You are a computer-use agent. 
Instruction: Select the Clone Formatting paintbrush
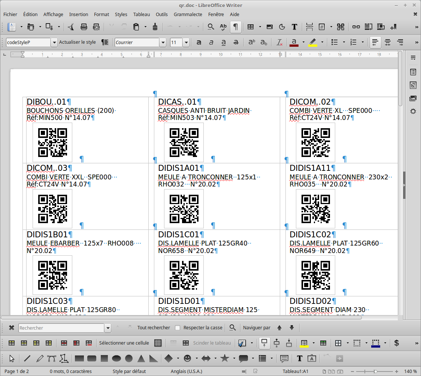[155, 27]
